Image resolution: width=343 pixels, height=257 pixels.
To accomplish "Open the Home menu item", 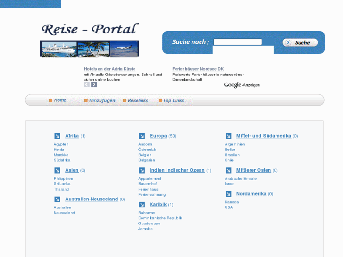I will point(59,100).
